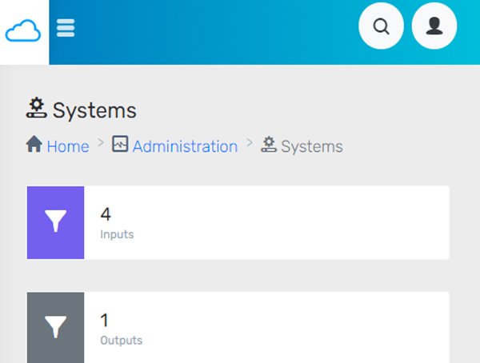Open the user profile menu
The height and width of the screenshot is (363, 480).
(434, 26)
